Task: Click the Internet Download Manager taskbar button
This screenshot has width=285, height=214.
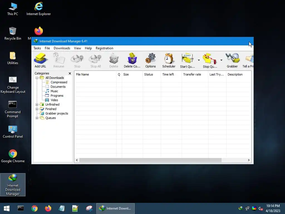Action: [x=116, y=208]
